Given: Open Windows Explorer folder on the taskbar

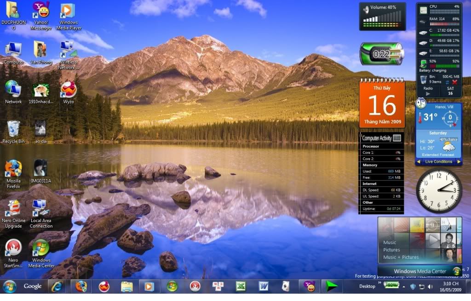Looking at the screenshot, I should point(127,287).
